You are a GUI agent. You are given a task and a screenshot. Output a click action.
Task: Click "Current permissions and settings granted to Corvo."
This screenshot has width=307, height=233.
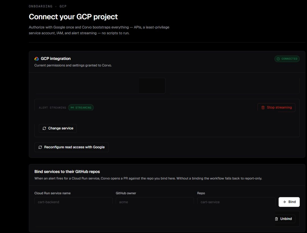tap(73, 66)
